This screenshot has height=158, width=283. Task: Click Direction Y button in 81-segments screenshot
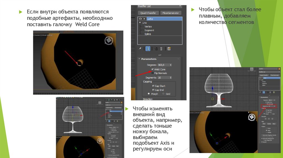coord(269,119)
